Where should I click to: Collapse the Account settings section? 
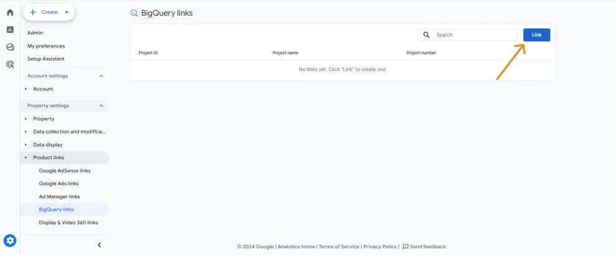[101, 75]
